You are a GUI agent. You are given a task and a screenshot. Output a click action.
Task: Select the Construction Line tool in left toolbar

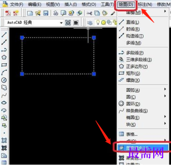(x=4, y=42)
